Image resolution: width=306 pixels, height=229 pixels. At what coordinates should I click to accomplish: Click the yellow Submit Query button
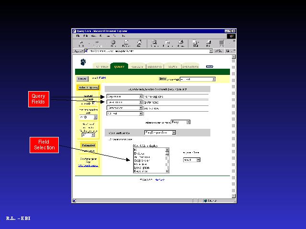pyautogui.click(x=87, y=87)
